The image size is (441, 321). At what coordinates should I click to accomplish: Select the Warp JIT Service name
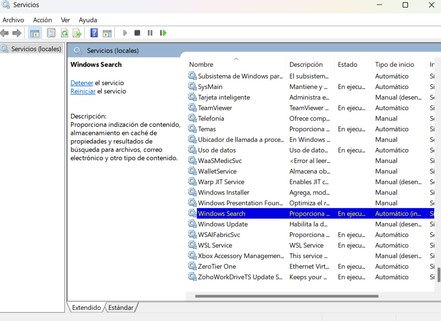221,182
